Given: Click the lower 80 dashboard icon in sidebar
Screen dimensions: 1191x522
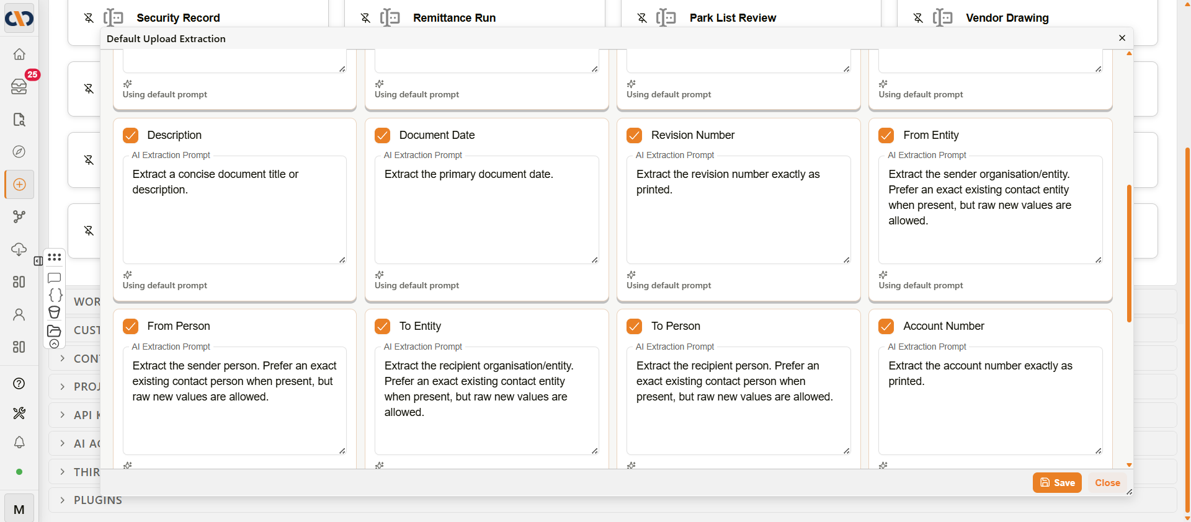Looking at the screenshot, I should pyautogui.click(x=19, y=347).
